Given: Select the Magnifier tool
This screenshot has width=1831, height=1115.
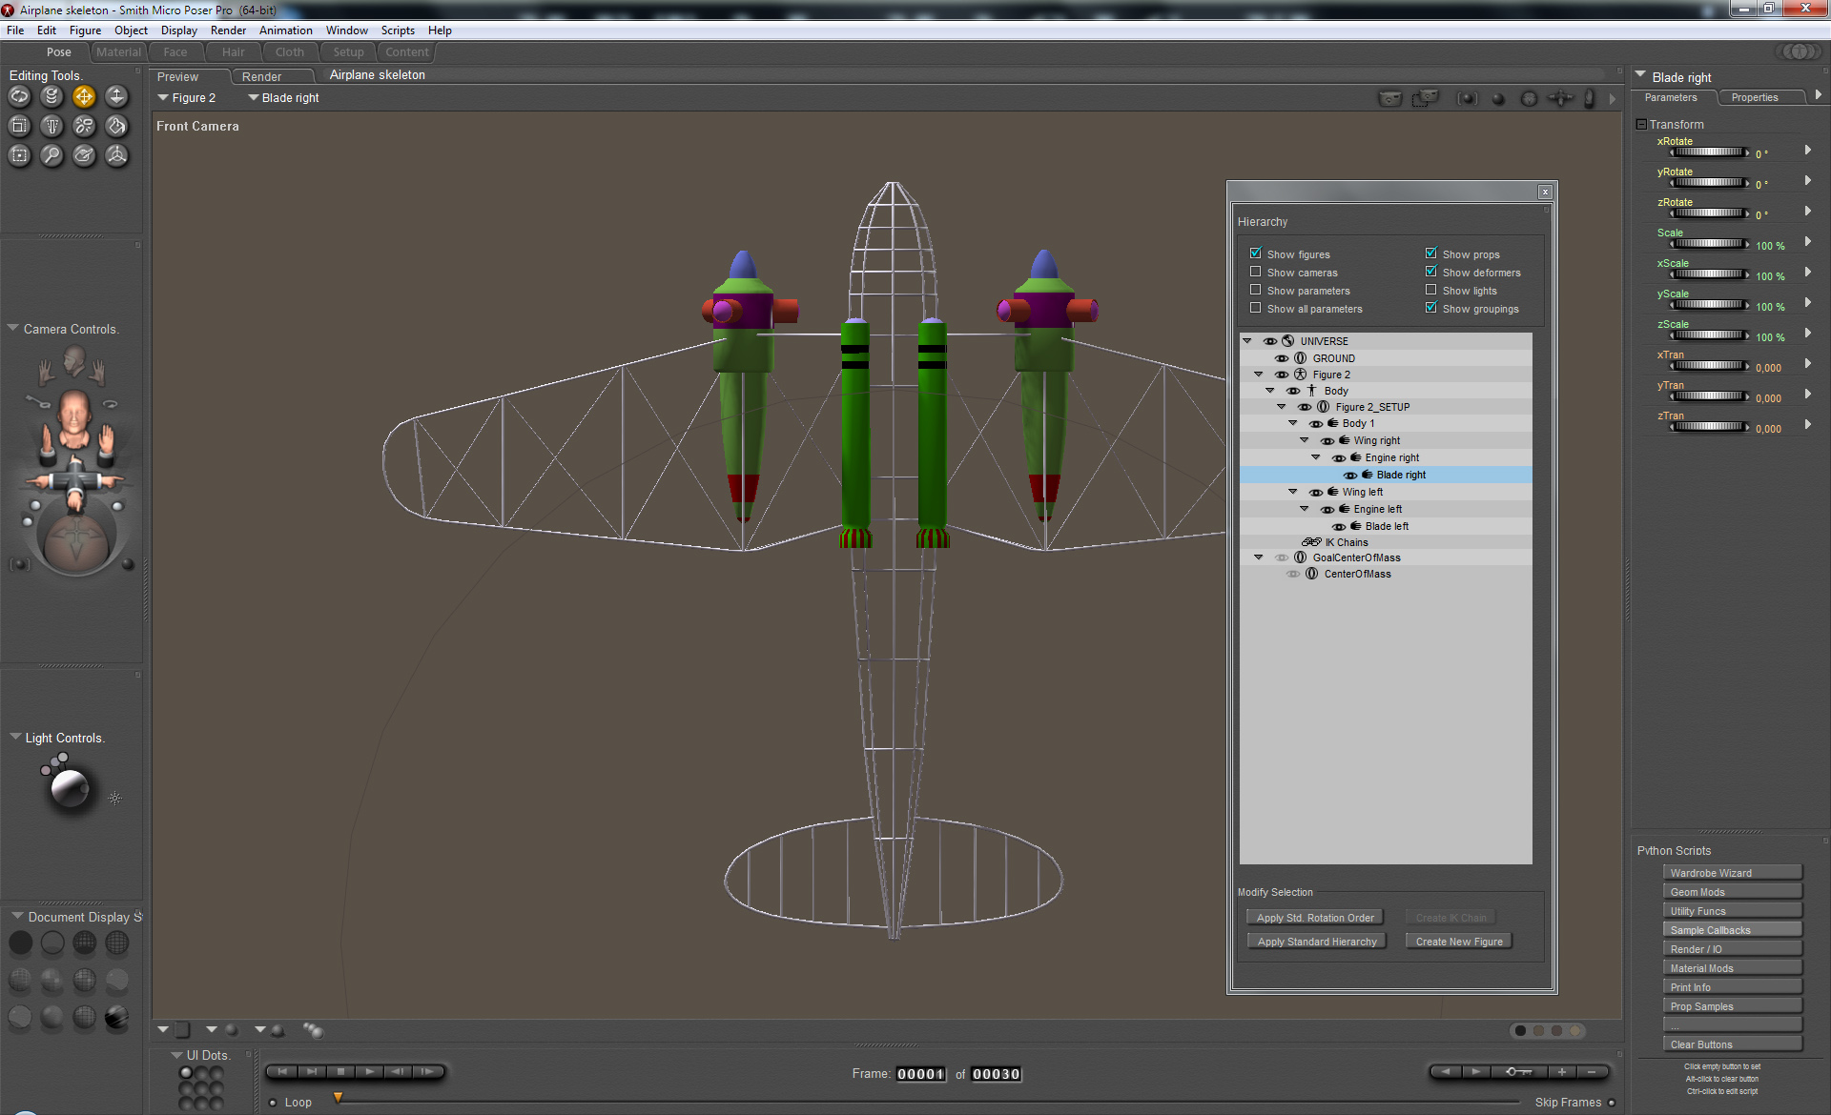Looking at the screenshot, I should click(x=51, y=155).
